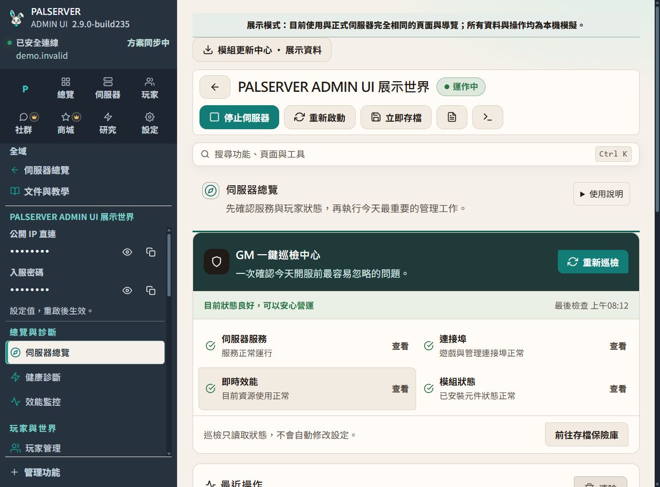Click the sidebar scrollbar down arrow

tap(170, 454)
